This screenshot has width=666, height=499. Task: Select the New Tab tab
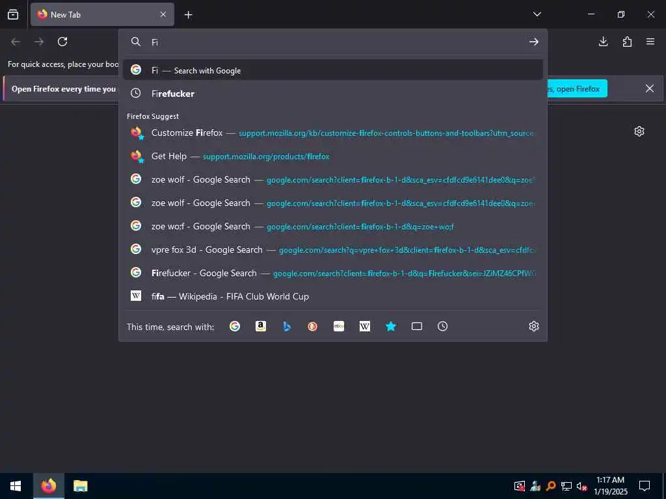pyautogui.click(x=102, y=14)
